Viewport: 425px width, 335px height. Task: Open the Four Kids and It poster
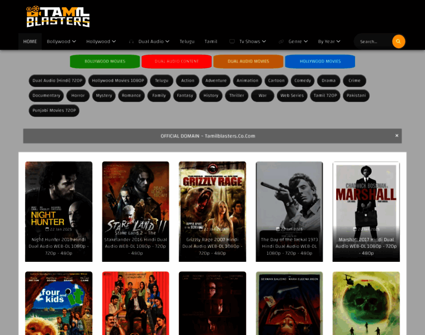tap(59, 303)
